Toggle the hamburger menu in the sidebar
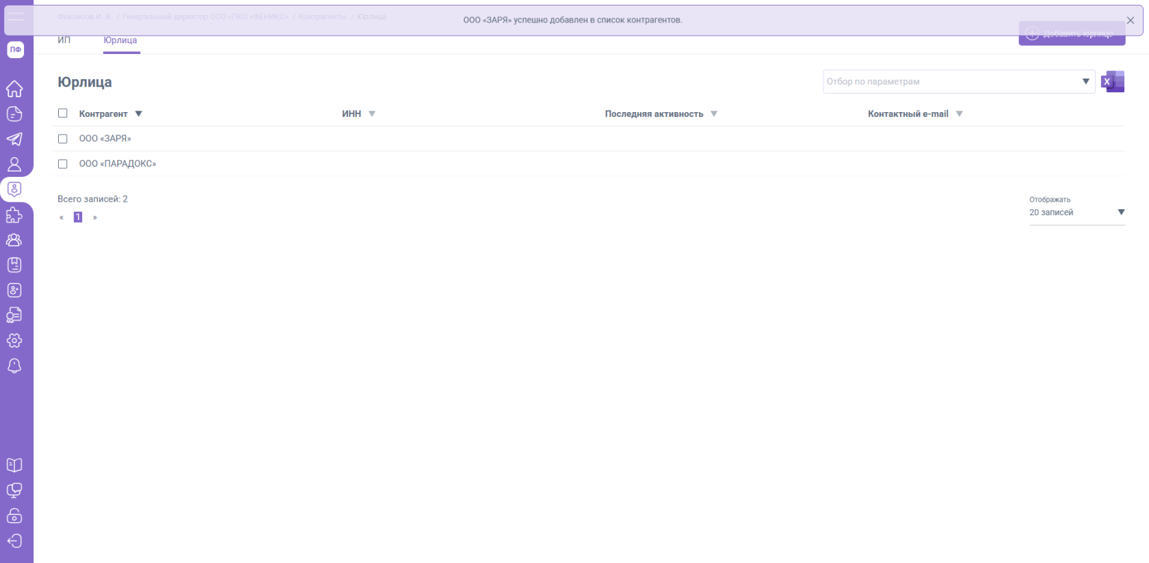The image size is (1149, 563). click(15, 16)
